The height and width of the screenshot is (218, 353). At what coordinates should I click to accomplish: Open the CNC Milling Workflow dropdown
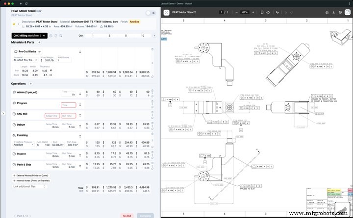(44, 36)
